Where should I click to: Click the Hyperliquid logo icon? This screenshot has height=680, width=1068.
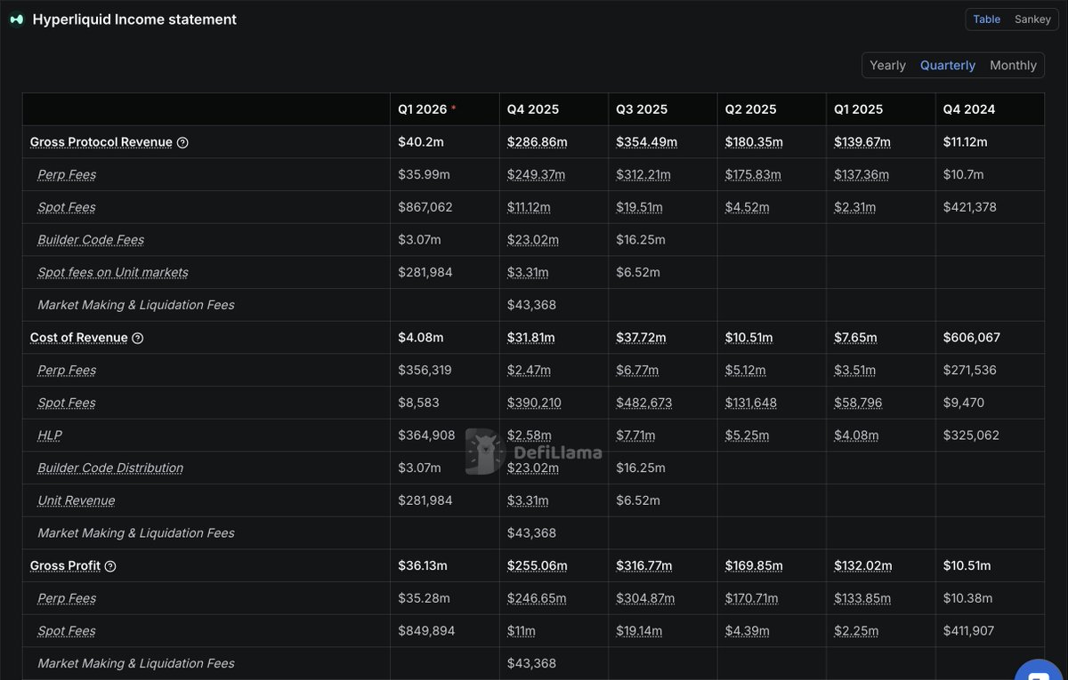coord(17,20)
